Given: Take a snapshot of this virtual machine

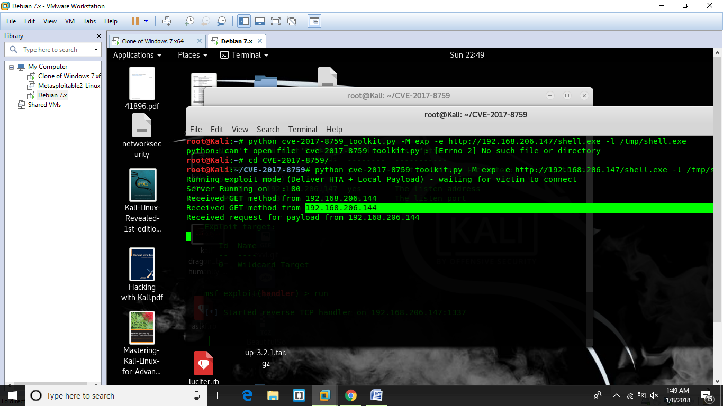Looking at the screenshot, I should (x=189, y=21).
